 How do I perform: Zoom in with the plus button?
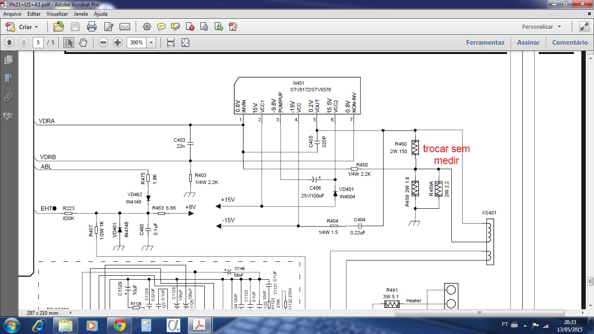click(117, 42)
